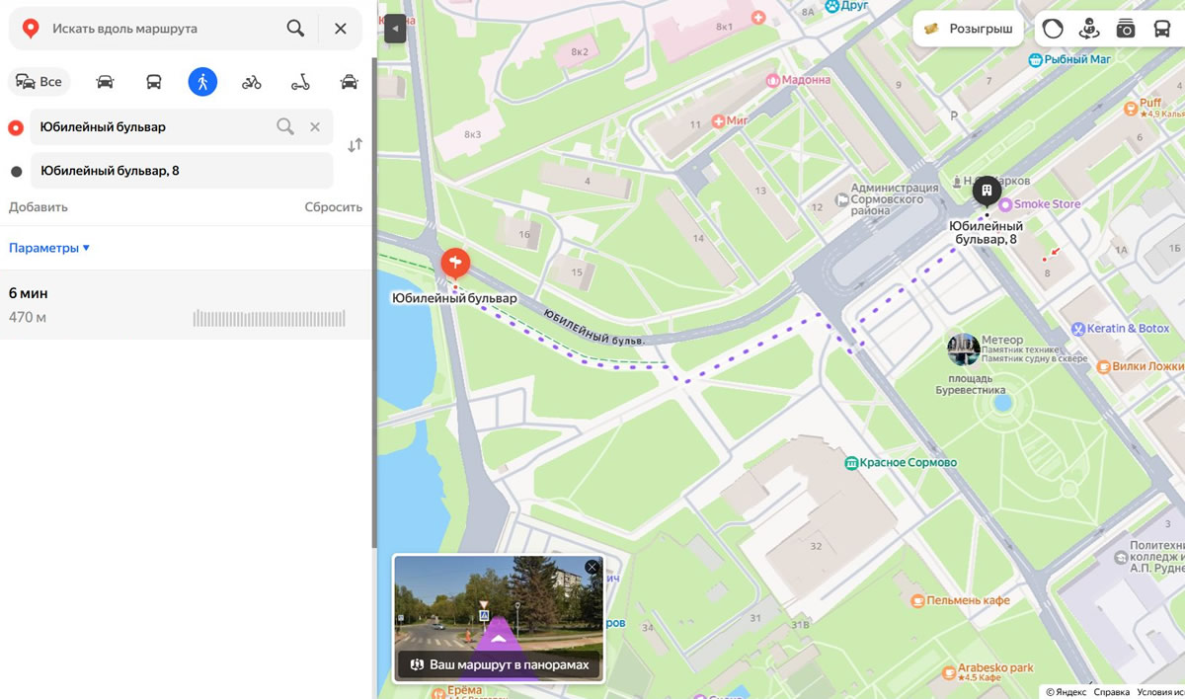Clear the Юбилейный бульвар start field
The height and width of the screenshot is (699, 1185).
click(315, 126)
